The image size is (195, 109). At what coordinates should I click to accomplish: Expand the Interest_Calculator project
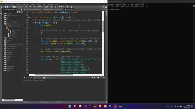click(x=3, y=46)
